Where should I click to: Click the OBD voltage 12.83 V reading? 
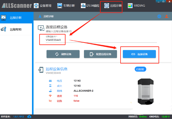[x=166, y=117]
